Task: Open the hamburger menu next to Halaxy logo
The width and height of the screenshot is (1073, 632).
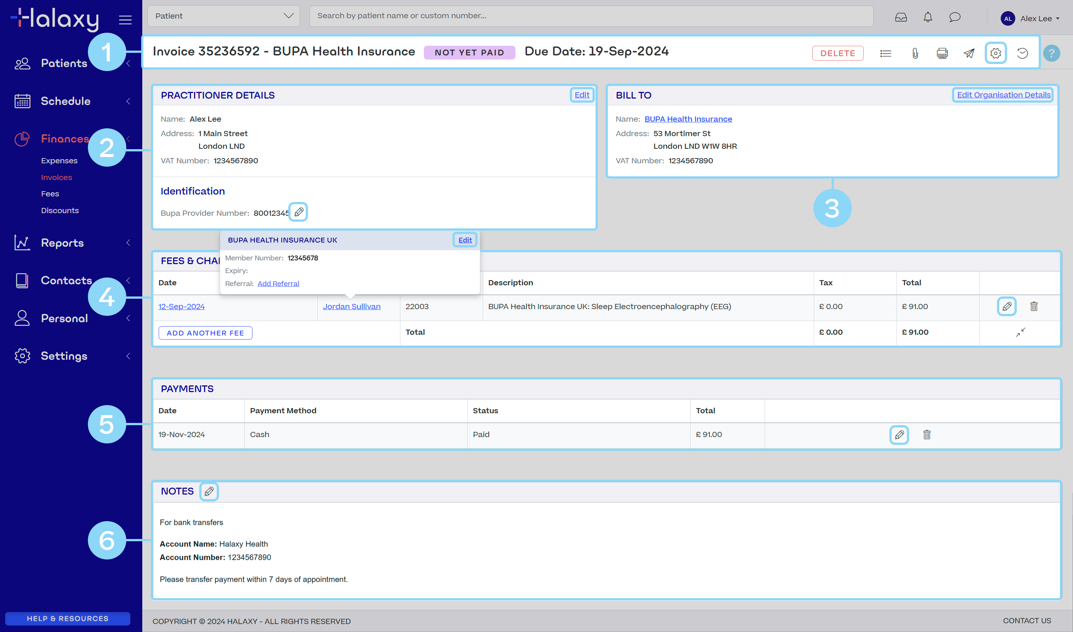Action: pyautogui.click(x=125, y=20)
